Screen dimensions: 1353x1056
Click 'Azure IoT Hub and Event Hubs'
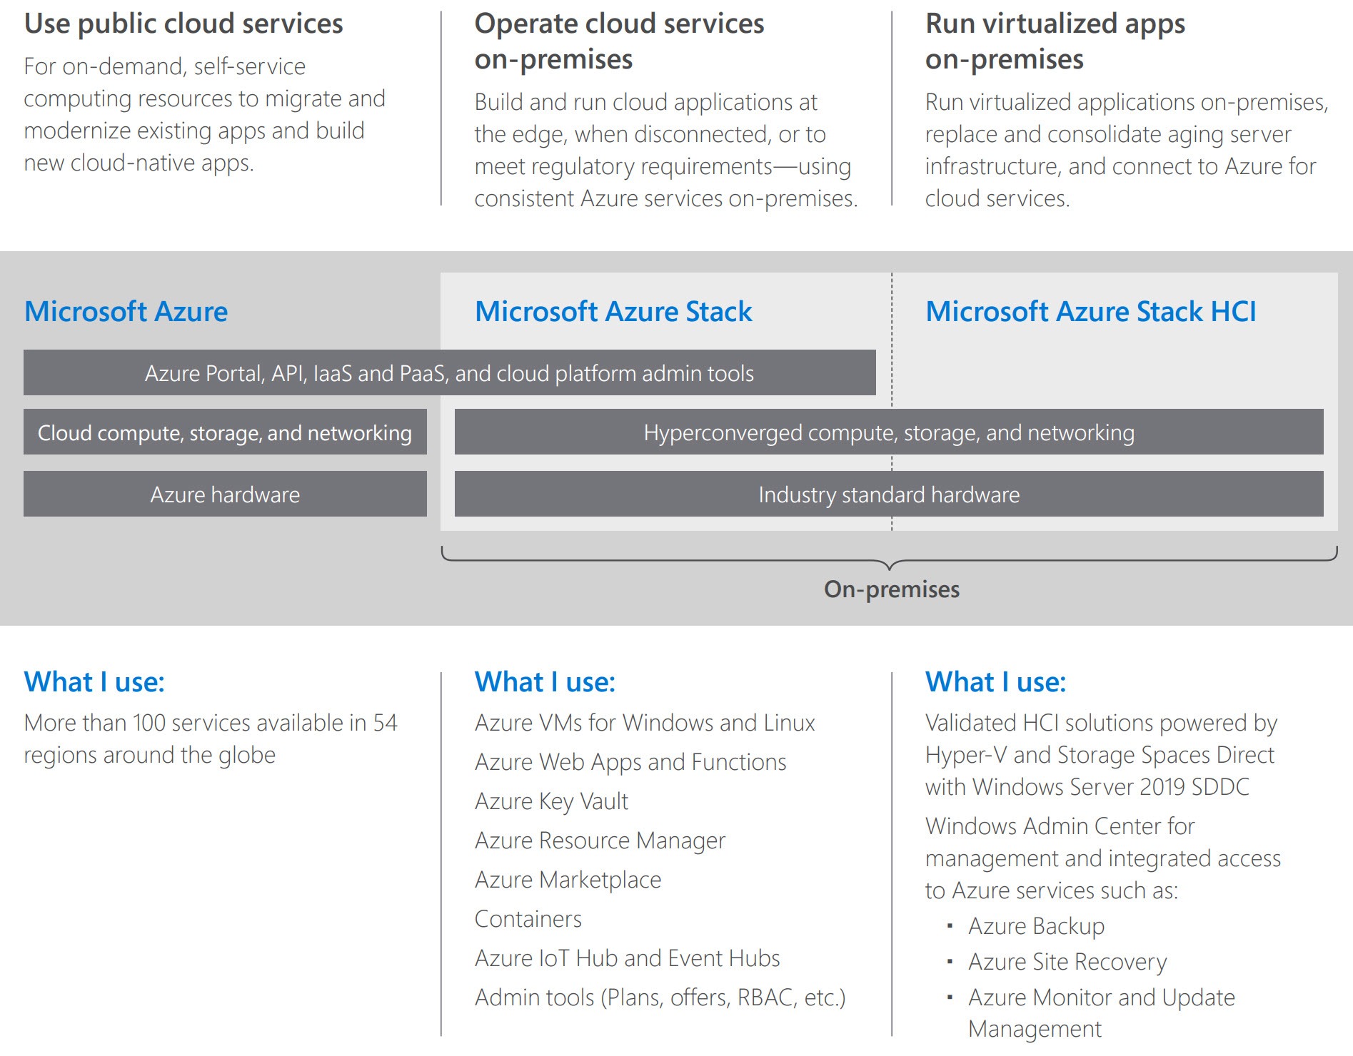click(627, 958)
